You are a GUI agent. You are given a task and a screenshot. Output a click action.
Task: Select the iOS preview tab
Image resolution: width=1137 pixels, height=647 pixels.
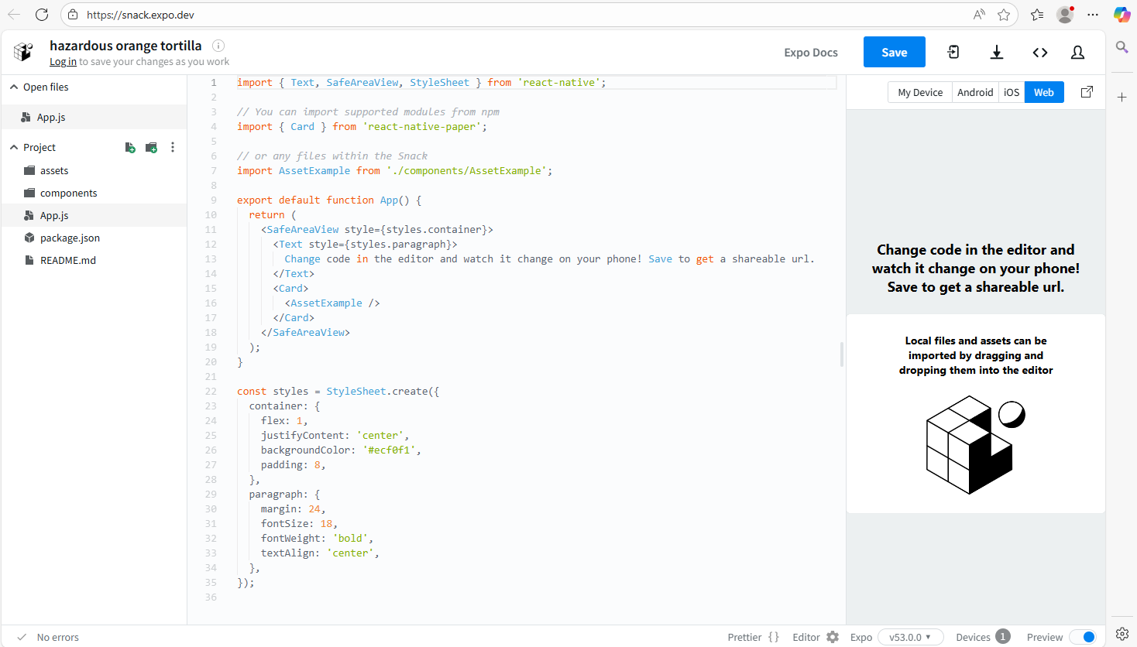tap(1012, 92)
